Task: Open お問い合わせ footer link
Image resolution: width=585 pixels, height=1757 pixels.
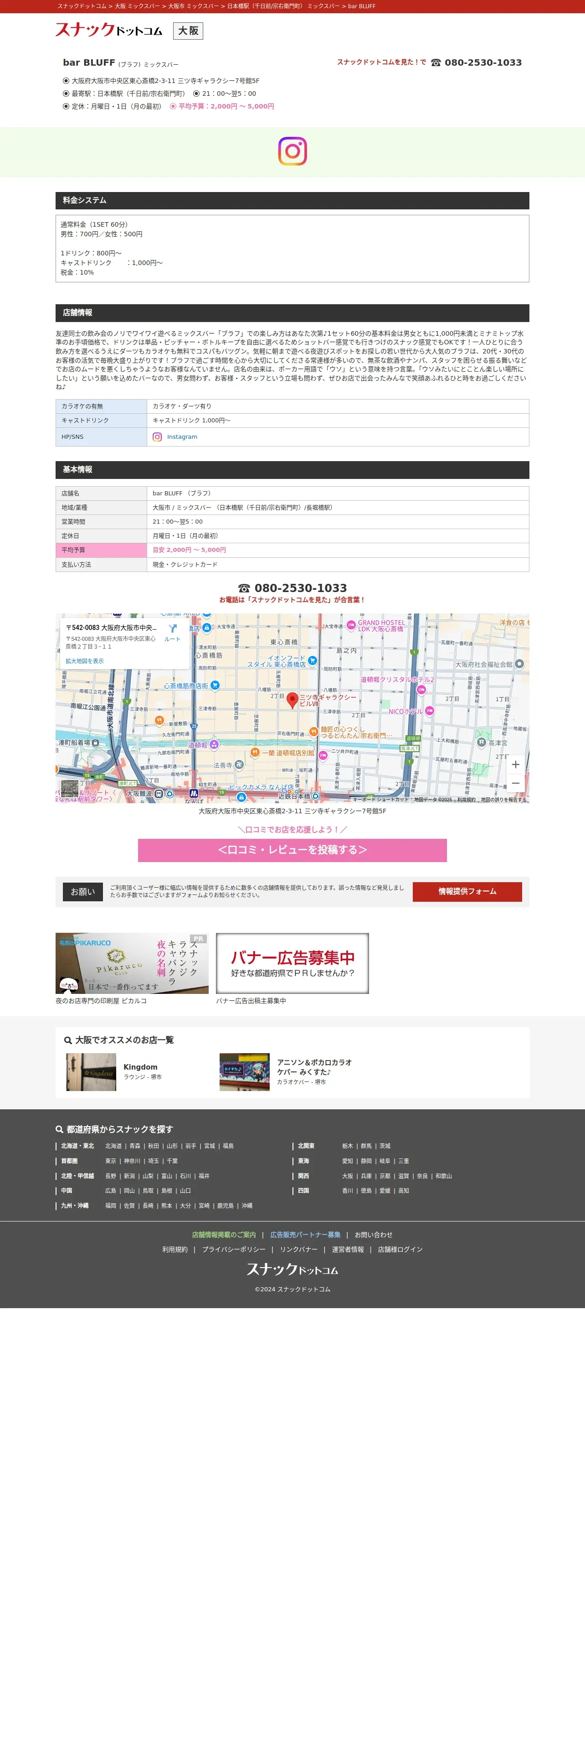Action: (373, 1235)
